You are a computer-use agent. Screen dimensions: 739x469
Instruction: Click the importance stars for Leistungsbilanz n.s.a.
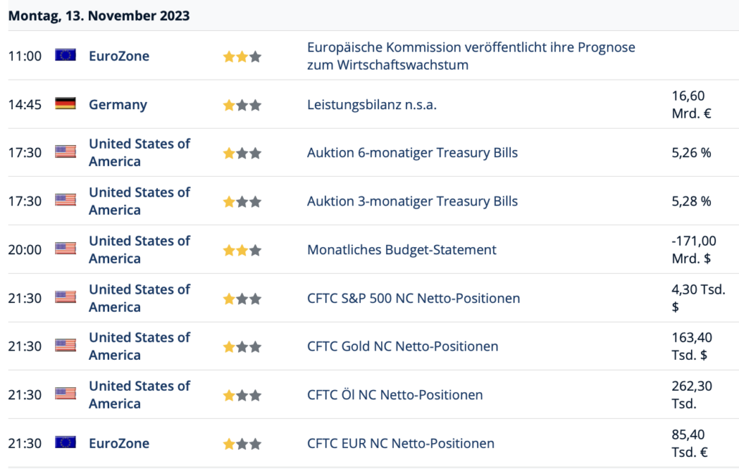[x=242, y=105]
